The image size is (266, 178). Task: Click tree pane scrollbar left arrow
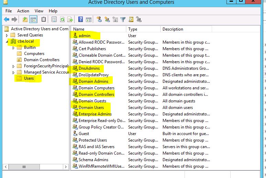(6, 167)
